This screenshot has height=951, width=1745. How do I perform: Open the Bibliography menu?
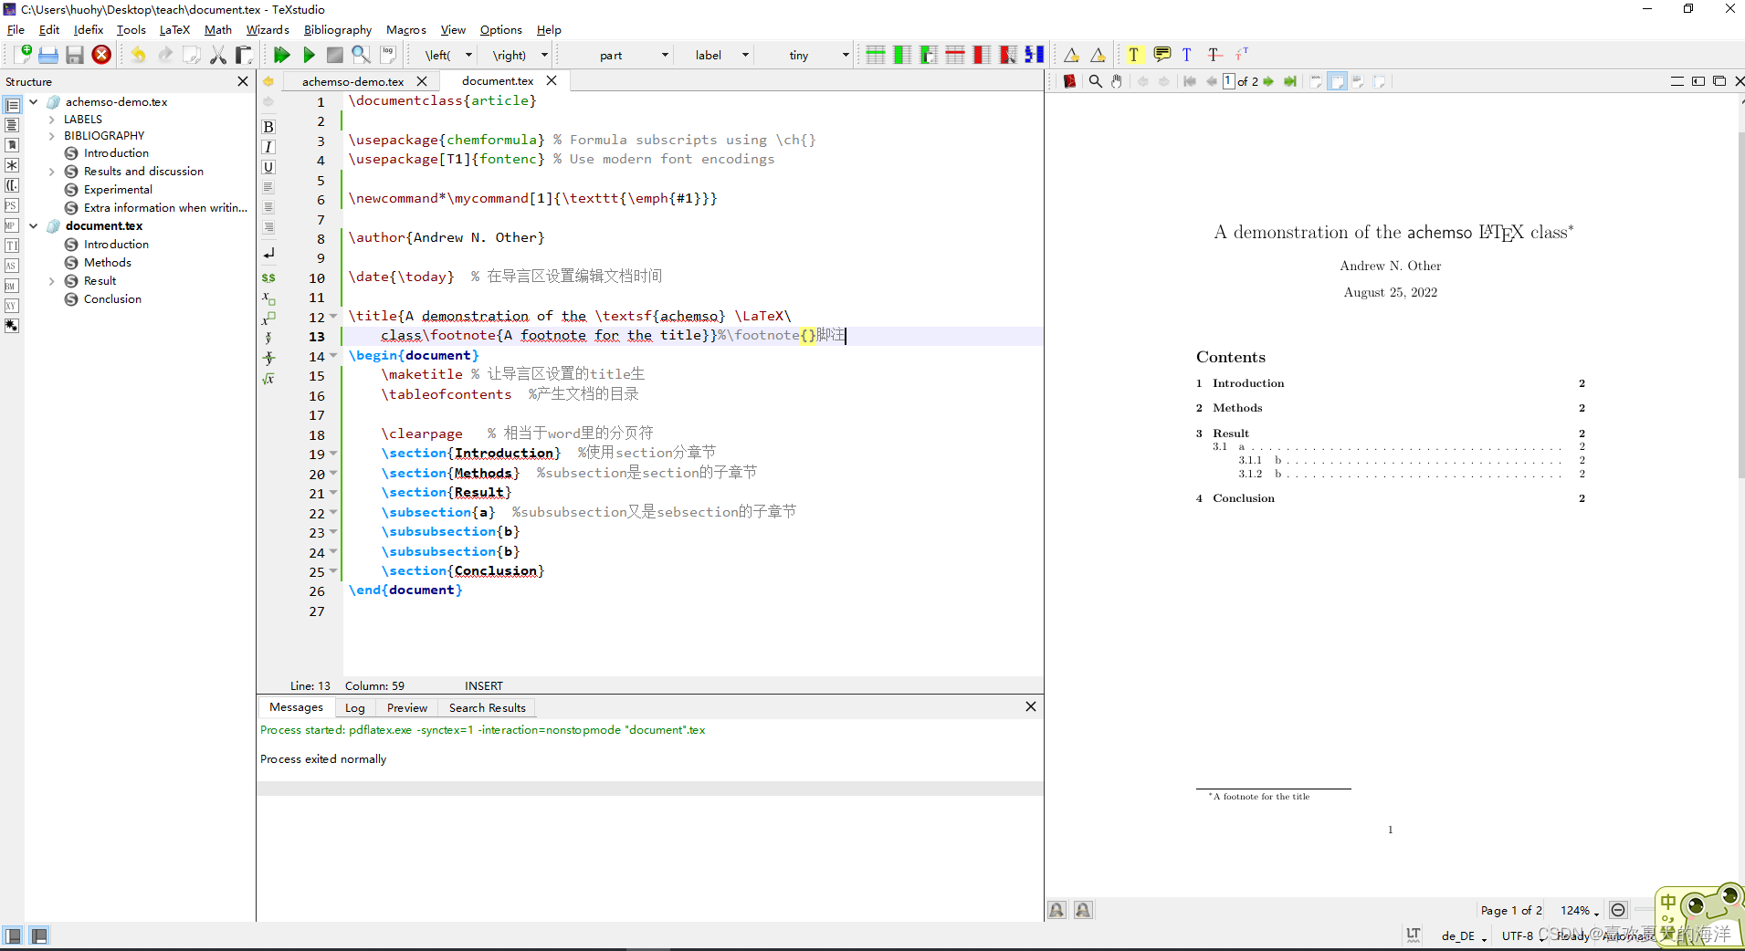click(338, 30)
